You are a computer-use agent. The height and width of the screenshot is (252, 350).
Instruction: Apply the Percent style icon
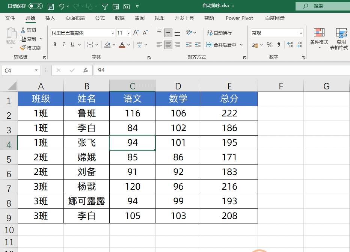(269, 45)
